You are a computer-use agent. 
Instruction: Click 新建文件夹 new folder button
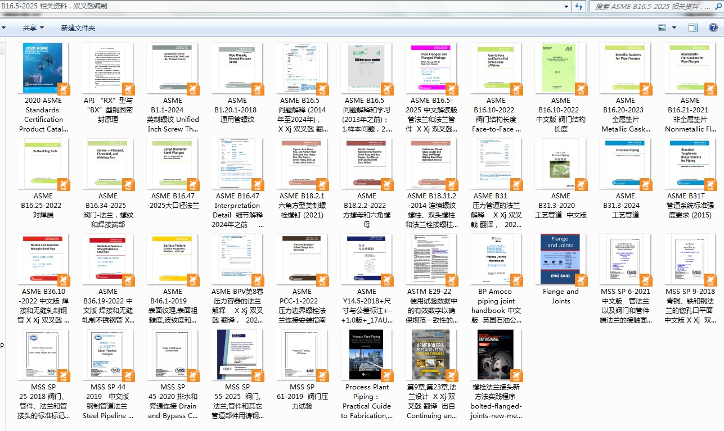click(x=78, y=28)
